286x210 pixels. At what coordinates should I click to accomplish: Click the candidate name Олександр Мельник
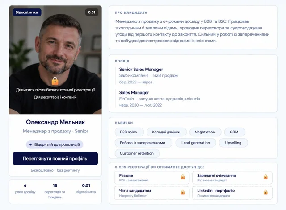point(55,122)
